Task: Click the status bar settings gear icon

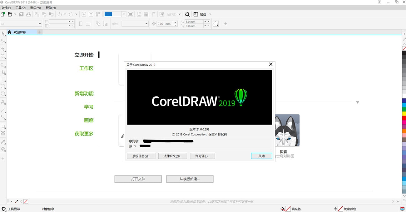Action: (3, 209)
